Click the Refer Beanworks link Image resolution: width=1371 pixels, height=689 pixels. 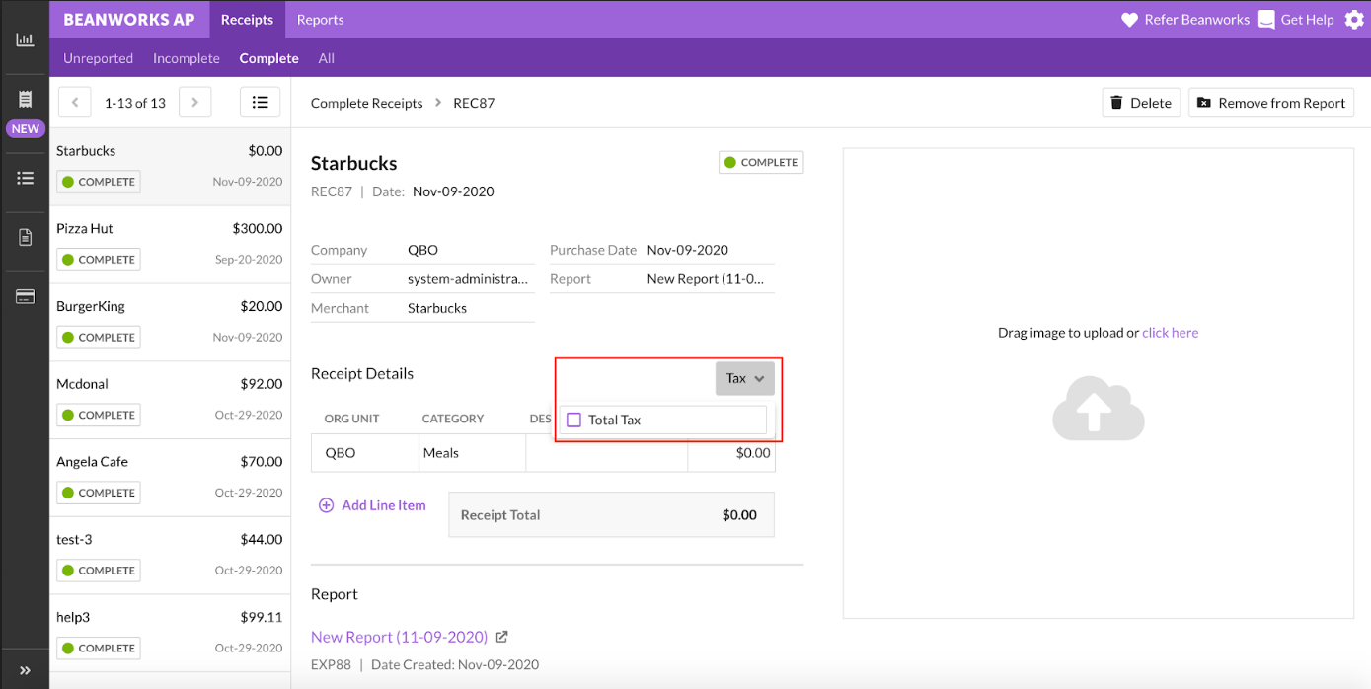(1197, 20)
